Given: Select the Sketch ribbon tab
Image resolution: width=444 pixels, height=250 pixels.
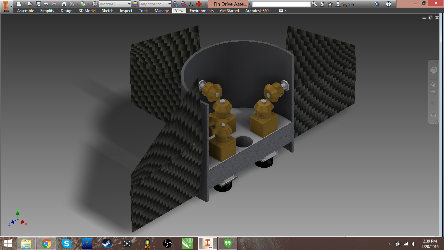Looking at the screenshot, I should coord(108,11).
